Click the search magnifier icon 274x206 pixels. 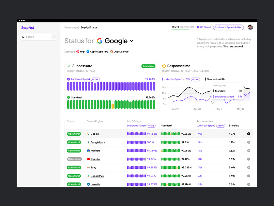click(23, 37)
